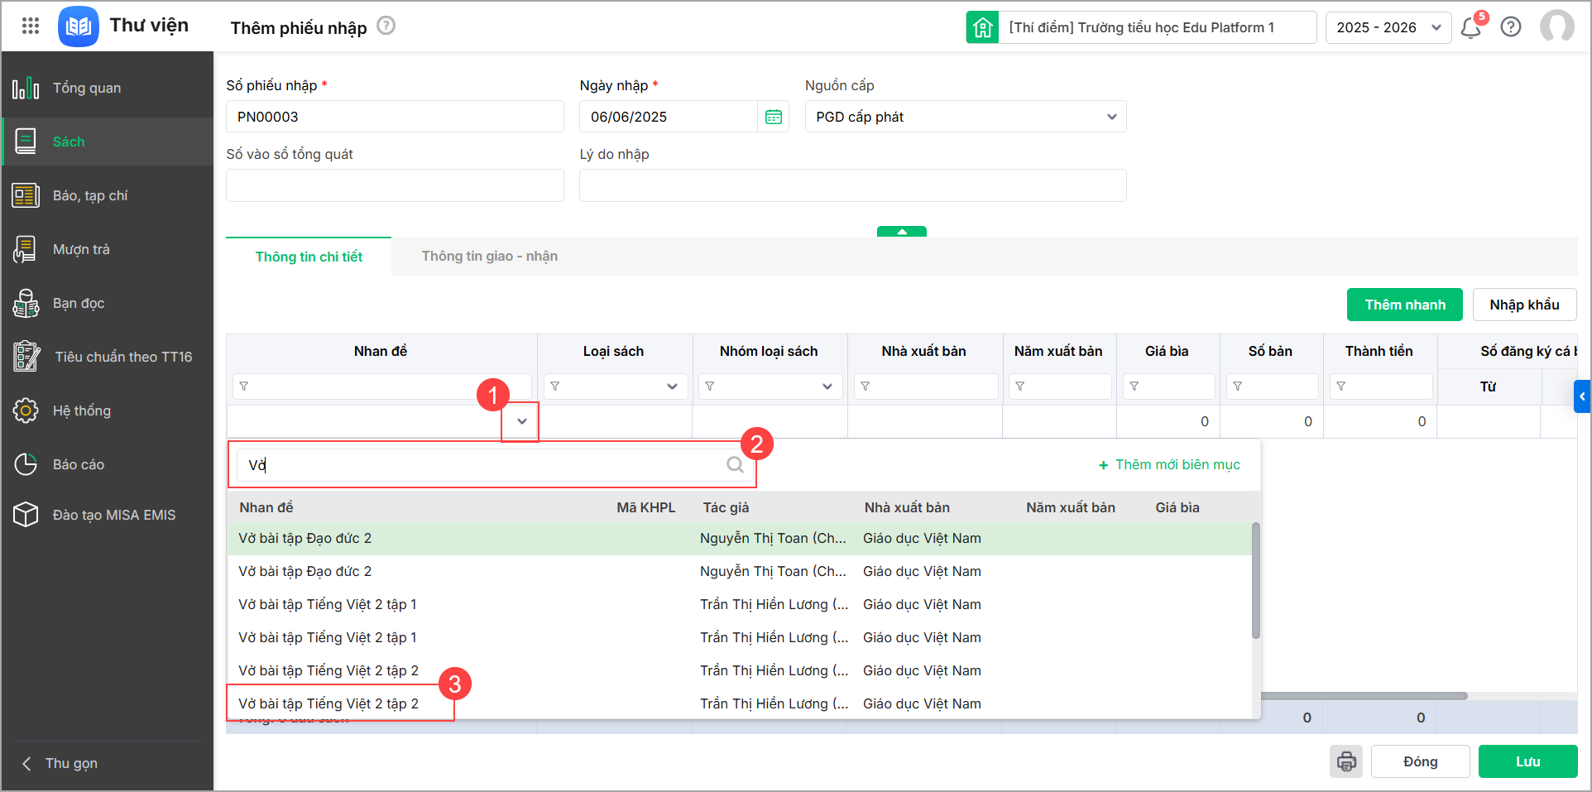Click Thêm mới biên mục link
The image size is (1592, 792).
click(x=1169, y=465)
